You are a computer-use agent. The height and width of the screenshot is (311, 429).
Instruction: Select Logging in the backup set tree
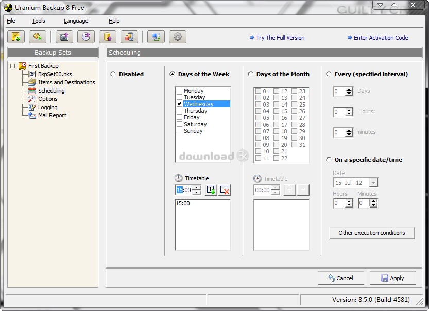coord(47,107)
